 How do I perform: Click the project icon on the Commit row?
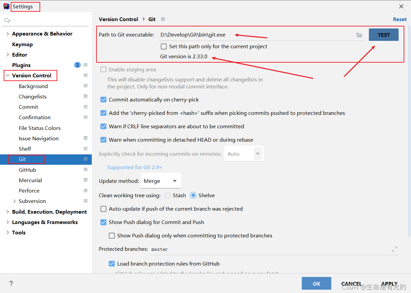(86, 107)
